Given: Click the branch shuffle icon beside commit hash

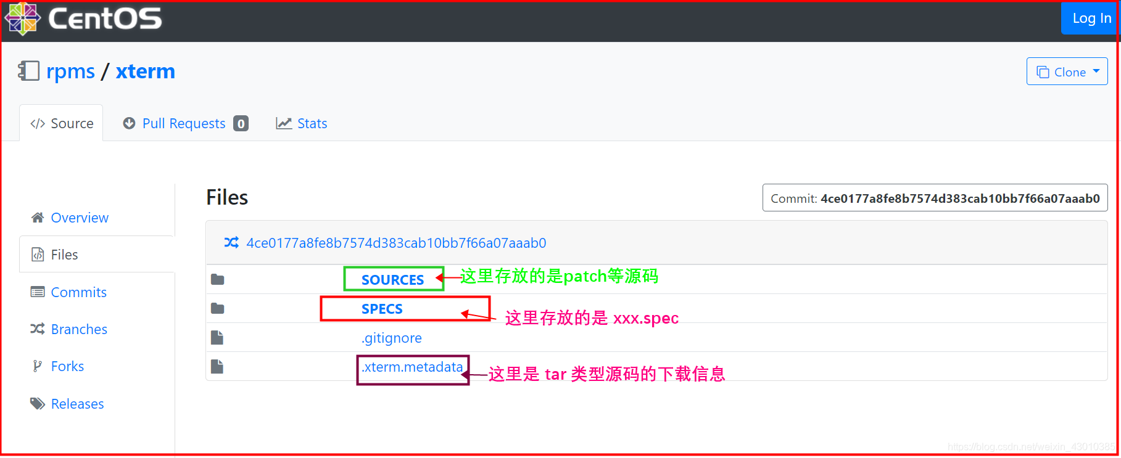Looking at the screenshot, I should click(x=231, y=243).
